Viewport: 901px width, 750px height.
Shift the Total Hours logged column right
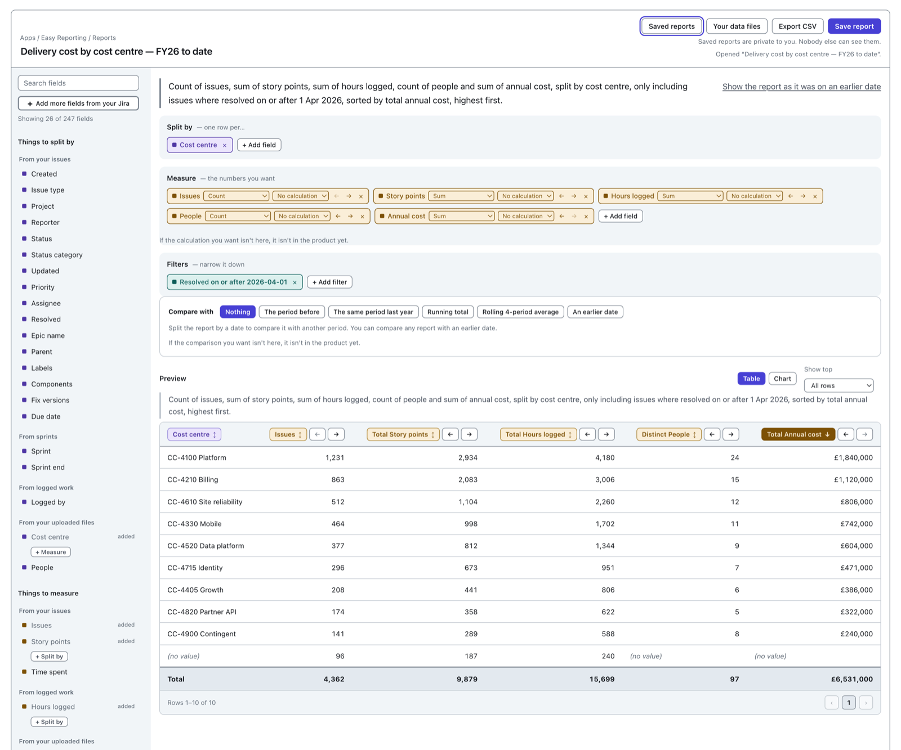[x=606, y=434]
